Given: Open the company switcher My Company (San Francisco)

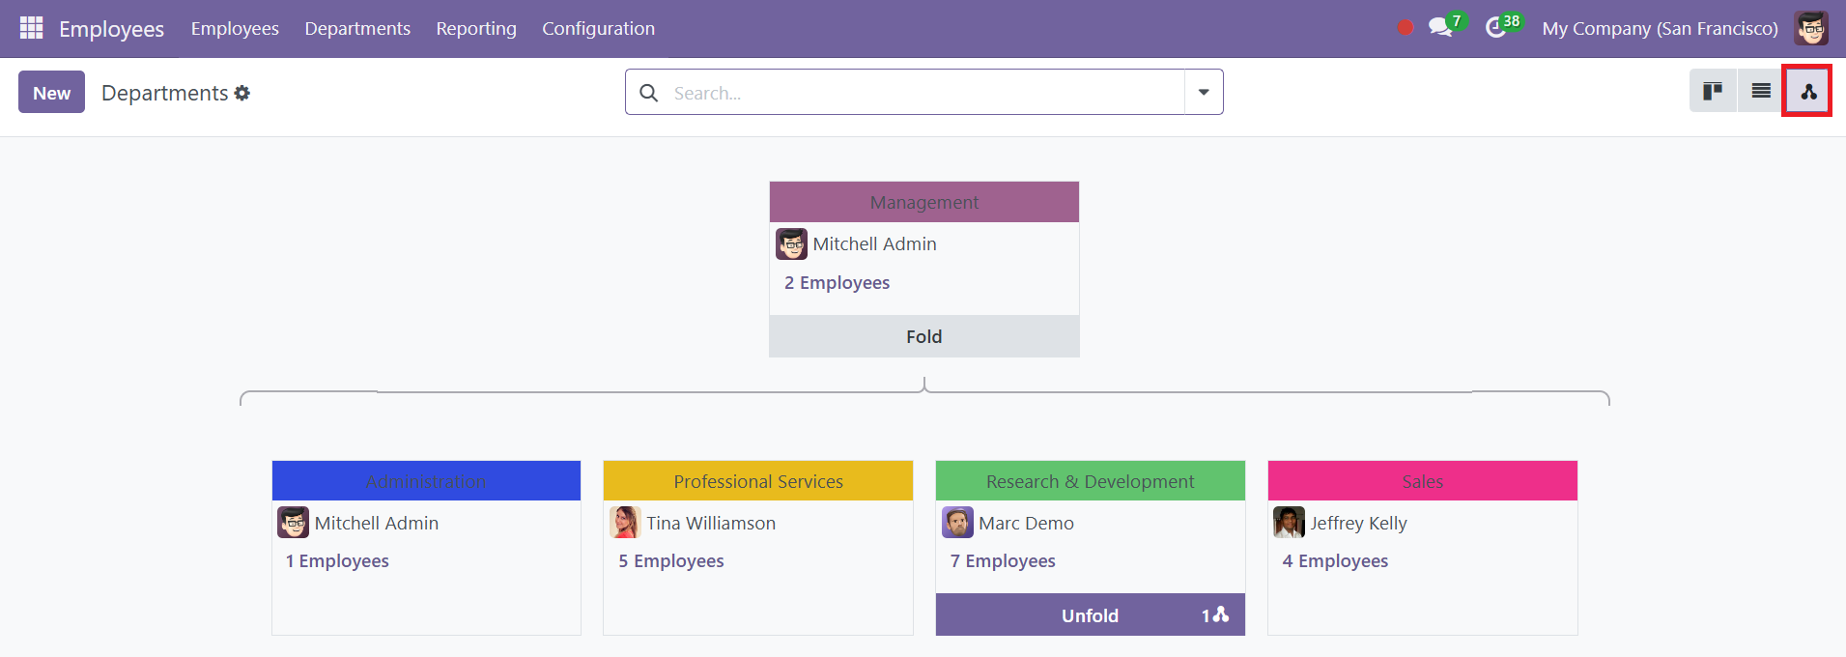Looking at the screenshot, I should (x=1660, y=28).
